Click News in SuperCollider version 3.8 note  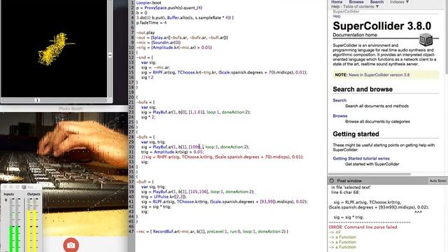(x=379, y=75)
